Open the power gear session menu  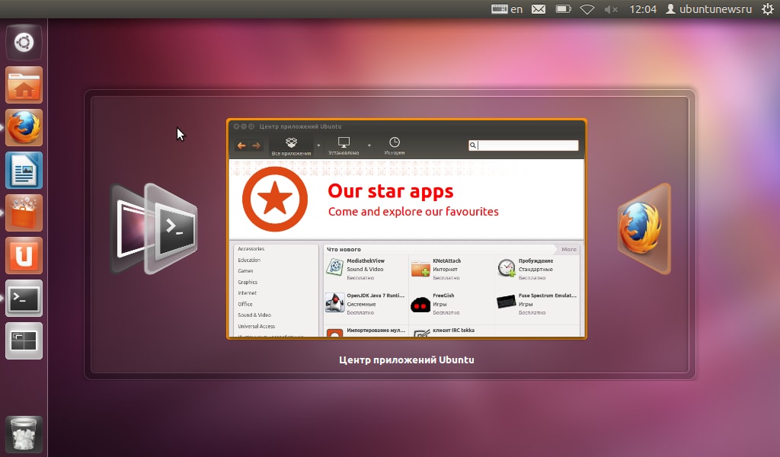pyautogui.click(x=768, y=9)
